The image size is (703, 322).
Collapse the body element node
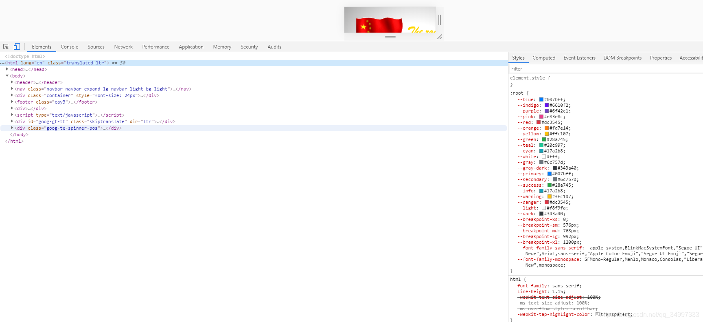tap(7, 76)
